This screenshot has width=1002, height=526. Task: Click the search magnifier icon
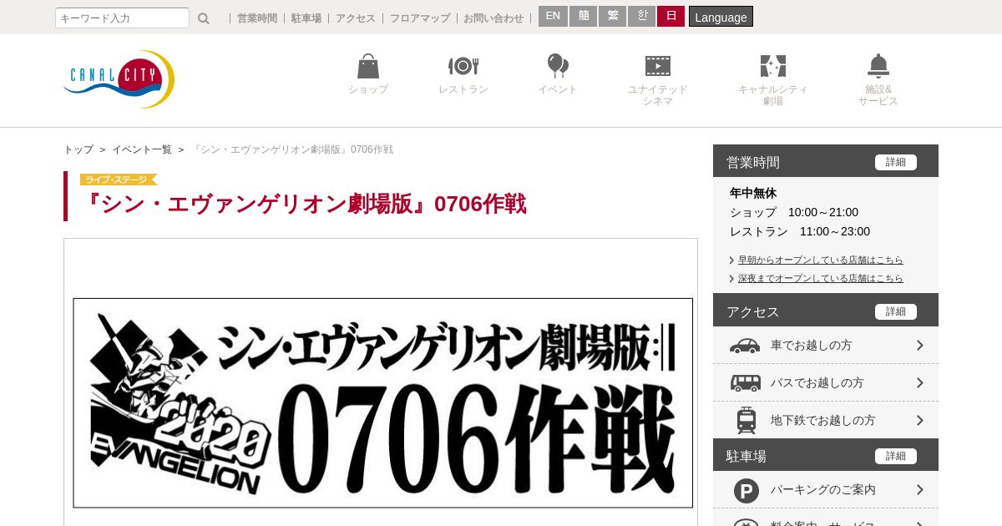coord(204,18)
